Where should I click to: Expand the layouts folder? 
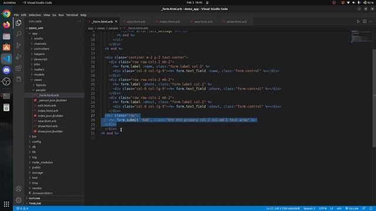click(41, 85)
